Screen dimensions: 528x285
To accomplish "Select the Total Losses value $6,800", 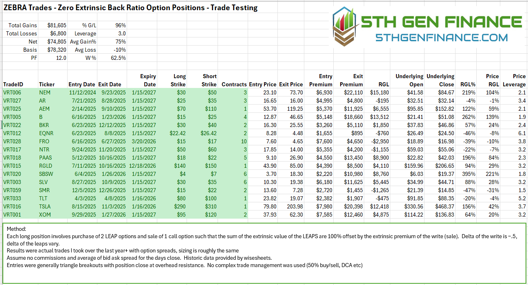I will [x=59, y=33].
